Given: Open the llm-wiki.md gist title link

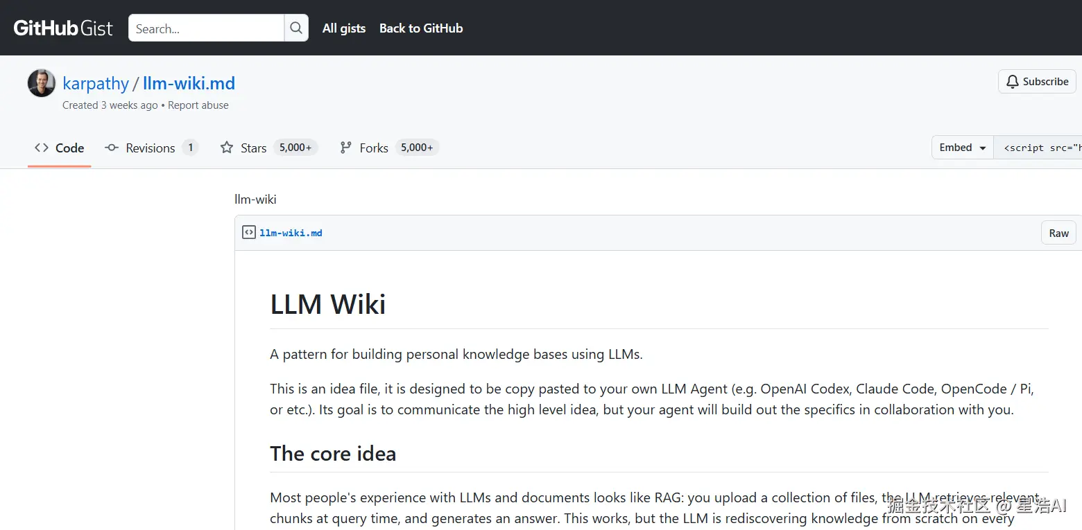Looking at the screenshot, I should pos(189,84).
